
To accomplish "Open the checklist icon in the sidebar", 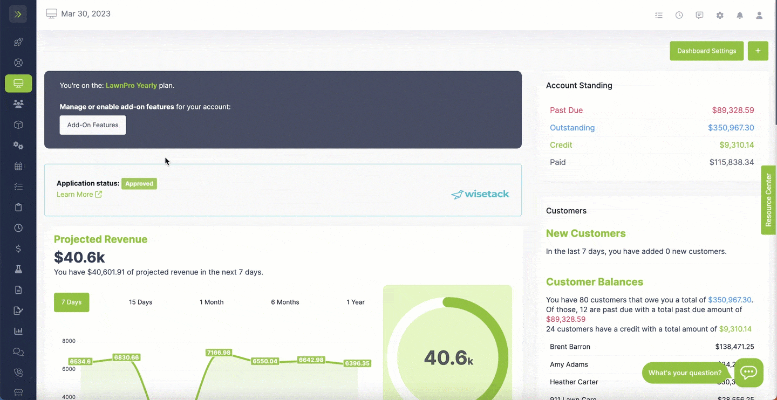I will [18, 187].
